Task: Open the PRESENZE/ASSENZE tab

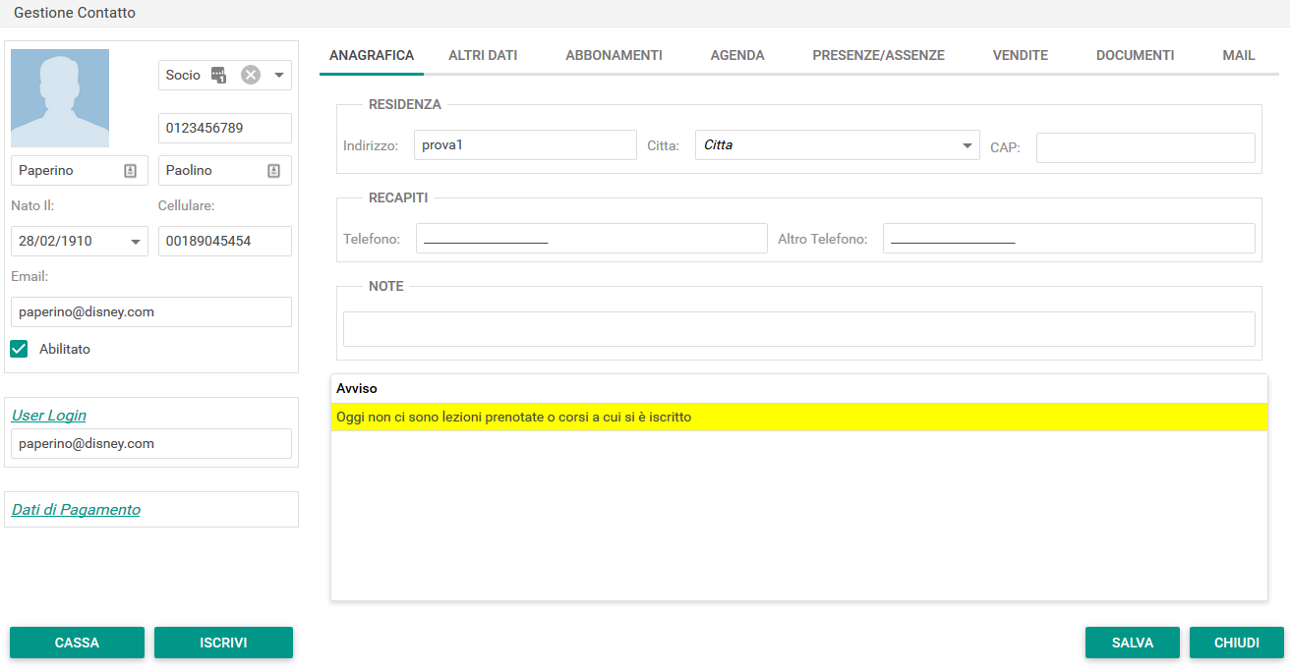Action: (878, 55)
